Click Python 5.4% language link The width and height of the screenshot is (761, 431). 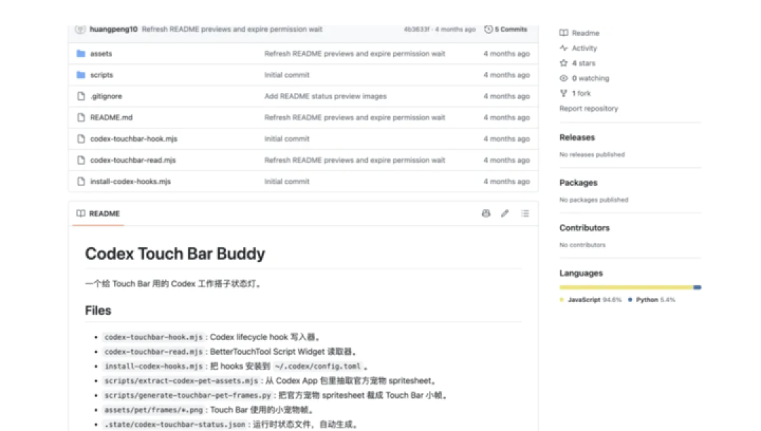coord(651,299)
